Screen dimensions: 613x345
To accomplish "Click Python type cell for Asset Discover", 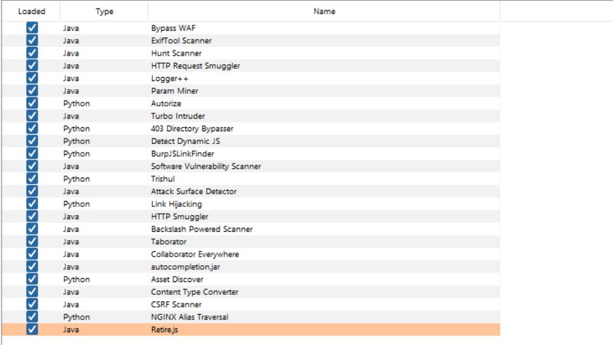I will pos(76,279).
